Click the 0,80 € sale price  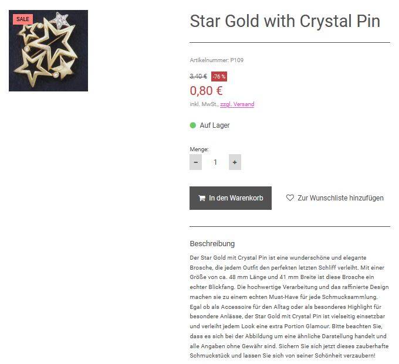206,90
